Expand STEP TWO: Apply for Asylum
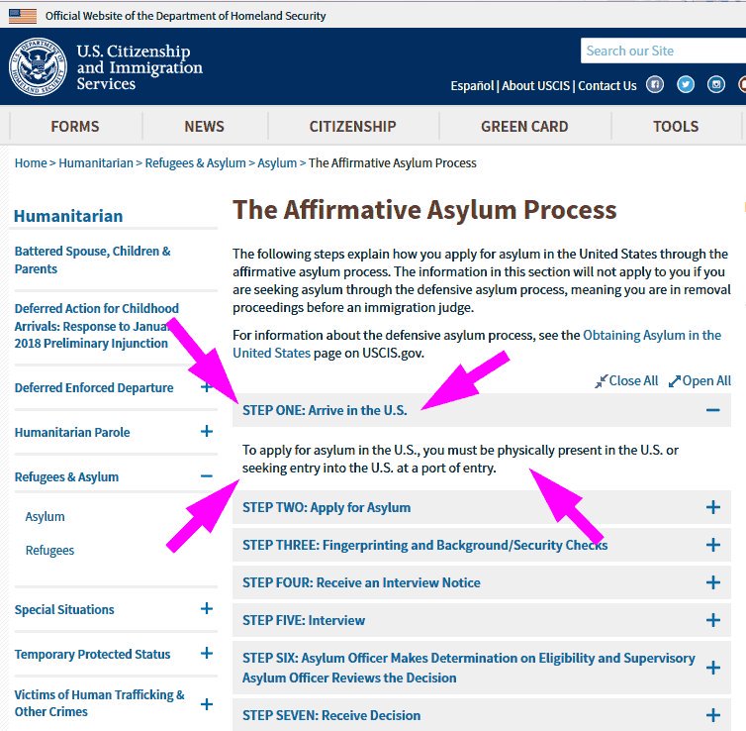Image resolution: width=746 pixels, height=731 pixels. [712, 507]
